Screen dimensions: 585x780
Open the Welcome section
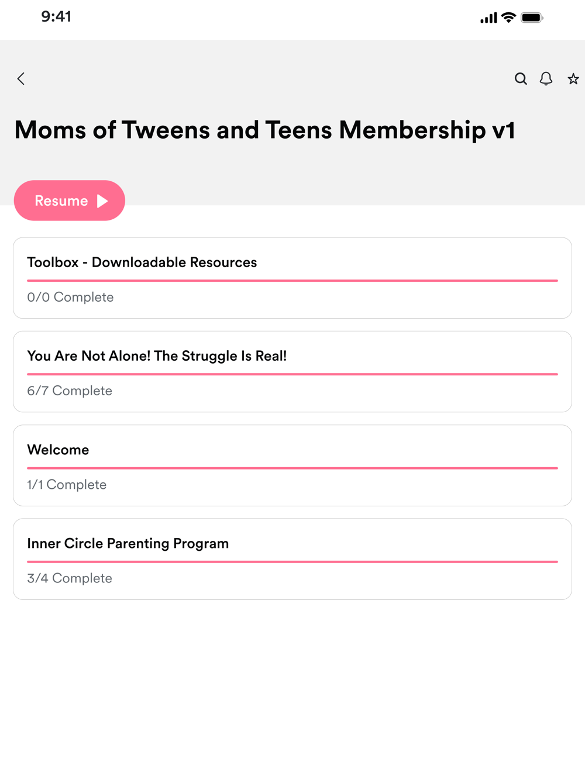(x=58, y=450)
